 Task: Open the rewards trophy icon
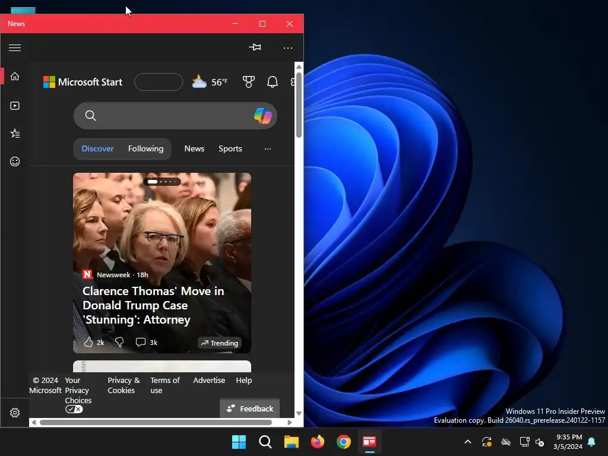[249, 82]
